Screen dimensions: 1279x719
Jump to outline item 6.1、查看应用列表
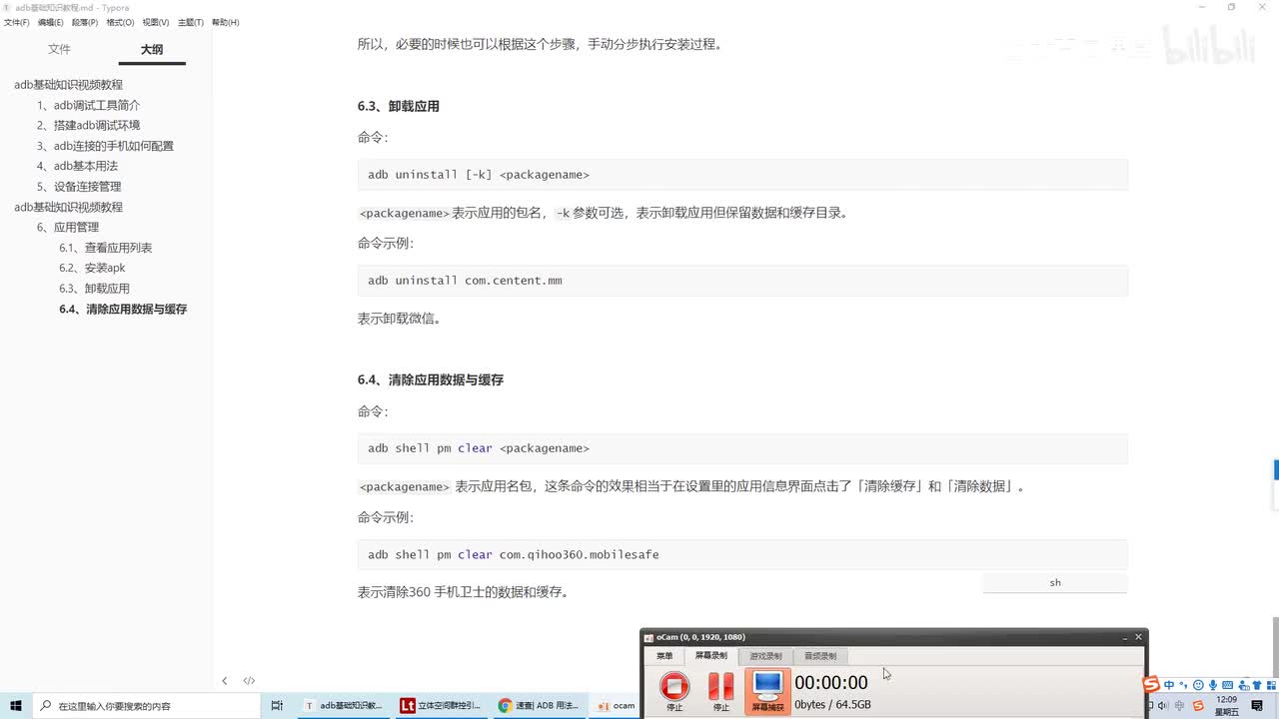[105, 248]
